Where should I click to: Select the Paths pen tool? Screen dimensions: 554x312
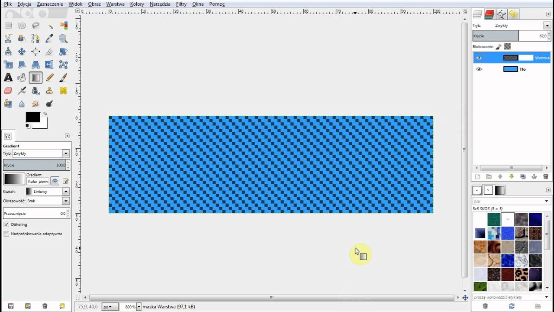pos(35,39)
